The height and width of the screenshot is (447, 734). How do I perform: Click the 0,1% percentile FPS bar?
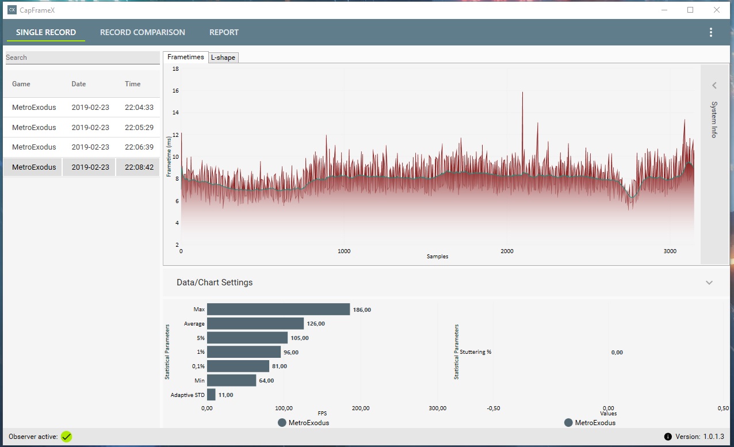238,366
